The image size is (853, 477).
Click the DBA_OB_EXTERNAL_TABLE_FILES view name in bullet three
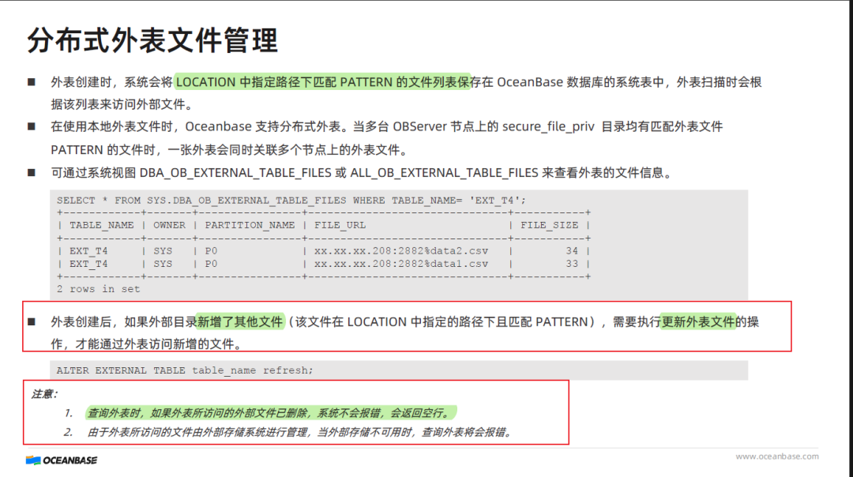pos(235,173)
